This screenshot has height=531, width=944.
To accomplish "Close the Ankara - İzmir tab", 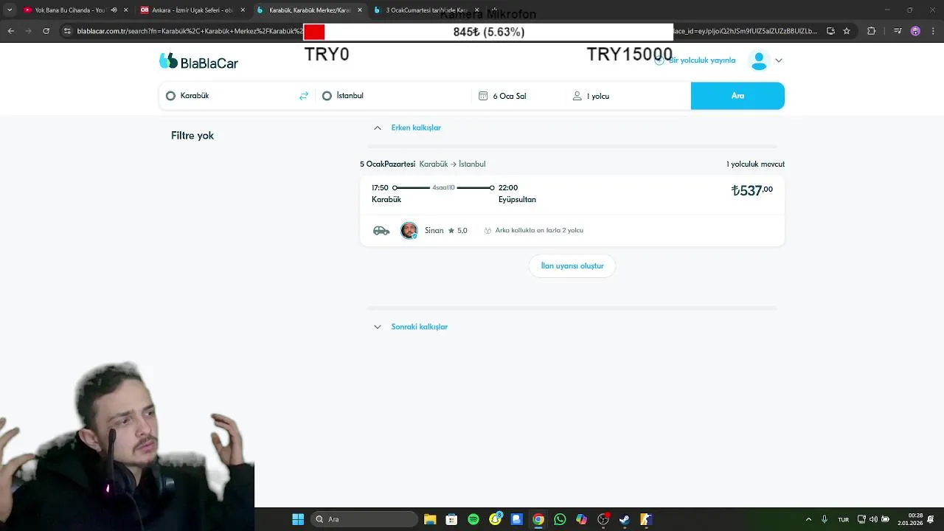I will tap(243, 10).
